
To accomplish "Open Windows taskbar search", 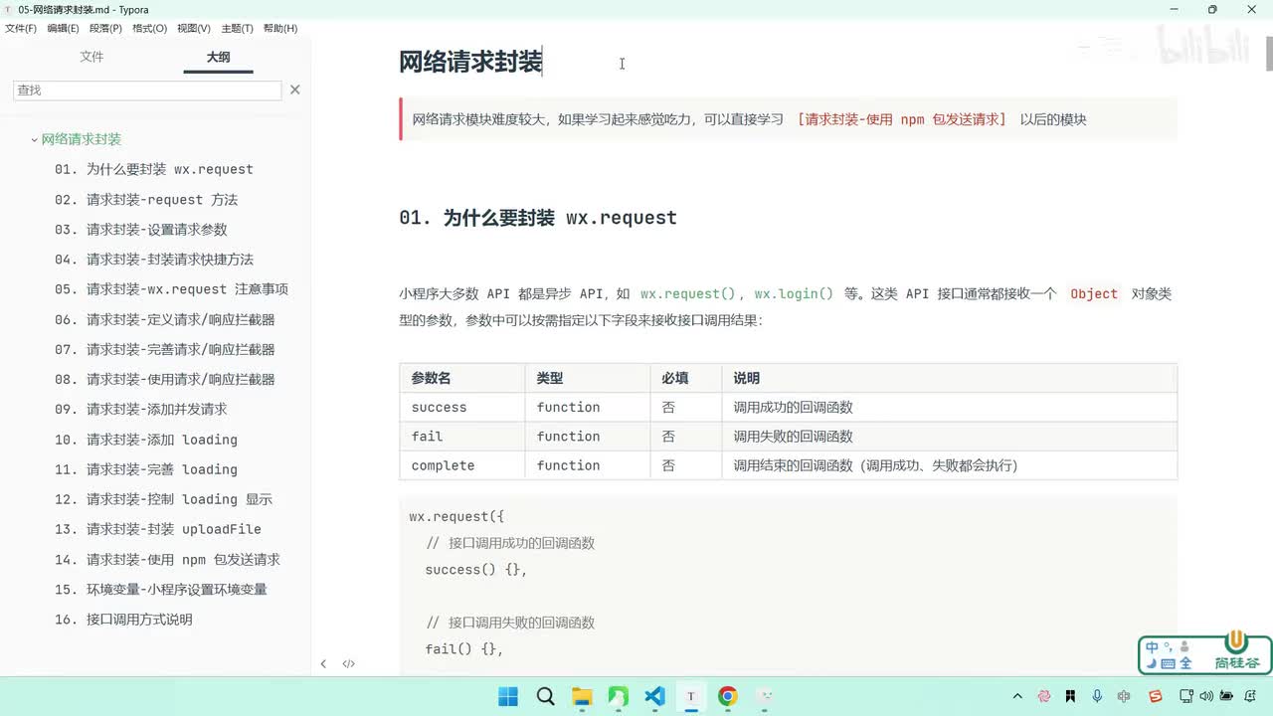I will 545,696.
